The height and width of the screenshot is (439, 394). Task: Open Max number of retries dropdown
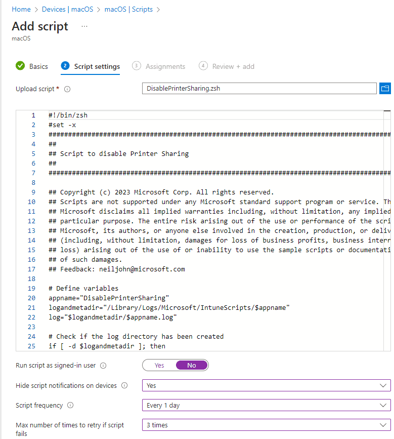click(x=266, y=425)
